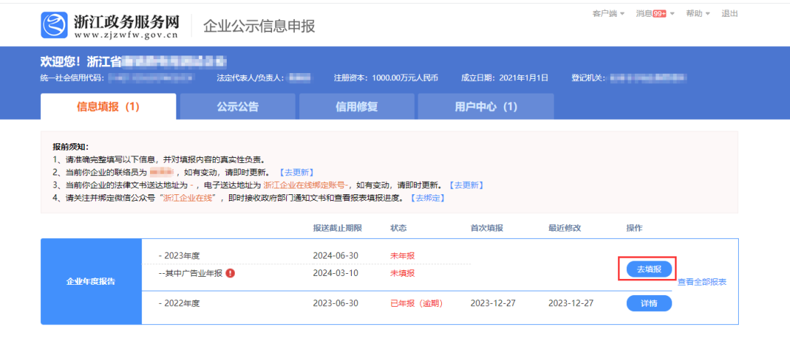Select the 企业年度报告 side panel
The width and height of the screenshot is (790, 352).
click(91, 281)
